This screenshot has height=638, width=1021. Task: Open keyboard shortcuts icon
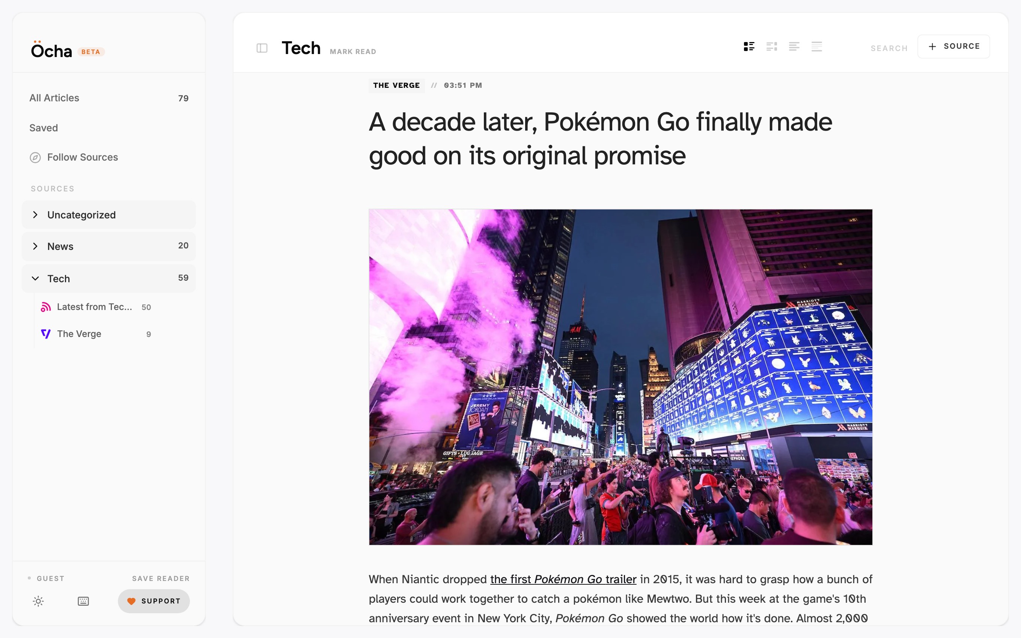click(x=84, y=601)
